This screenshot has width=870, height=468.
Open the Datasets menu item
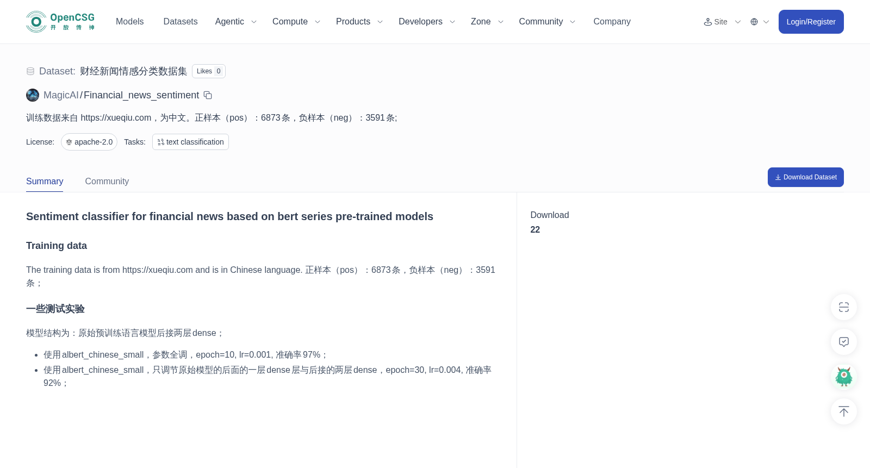(181, 22)
